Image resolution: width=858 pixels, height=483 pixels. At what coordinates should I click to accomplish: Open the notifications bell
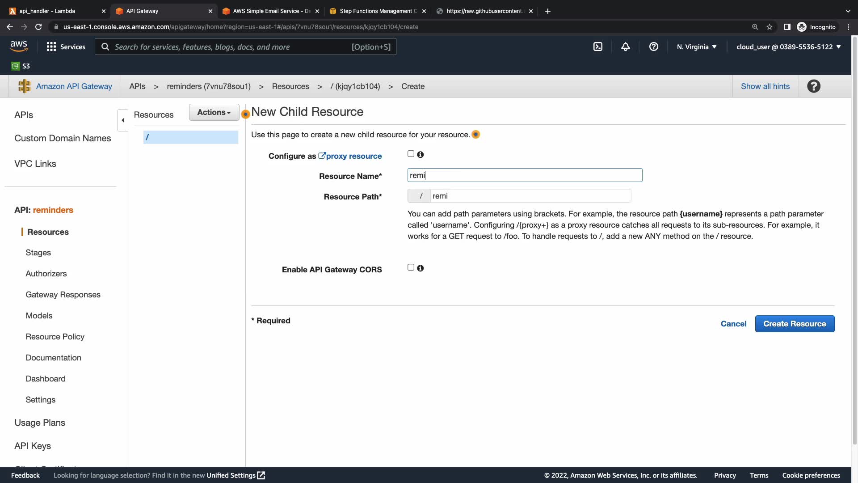point(625,47)
